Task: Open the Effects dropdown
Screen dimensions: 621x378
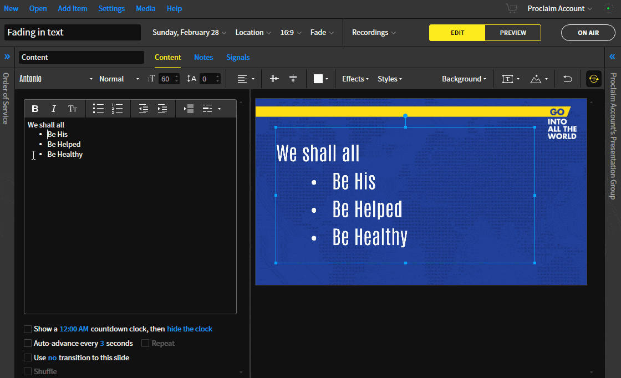Action: (x=355, y=79)
